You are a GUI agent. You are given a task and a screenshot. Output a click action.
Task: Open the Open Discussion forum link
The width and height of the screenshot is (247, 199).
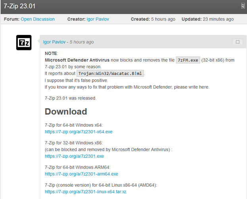pos(38,19)
